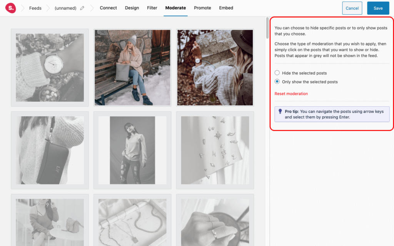Open the Embed tab
The image size is (394, 246).
pyautogui.click(x=226, y=8)
